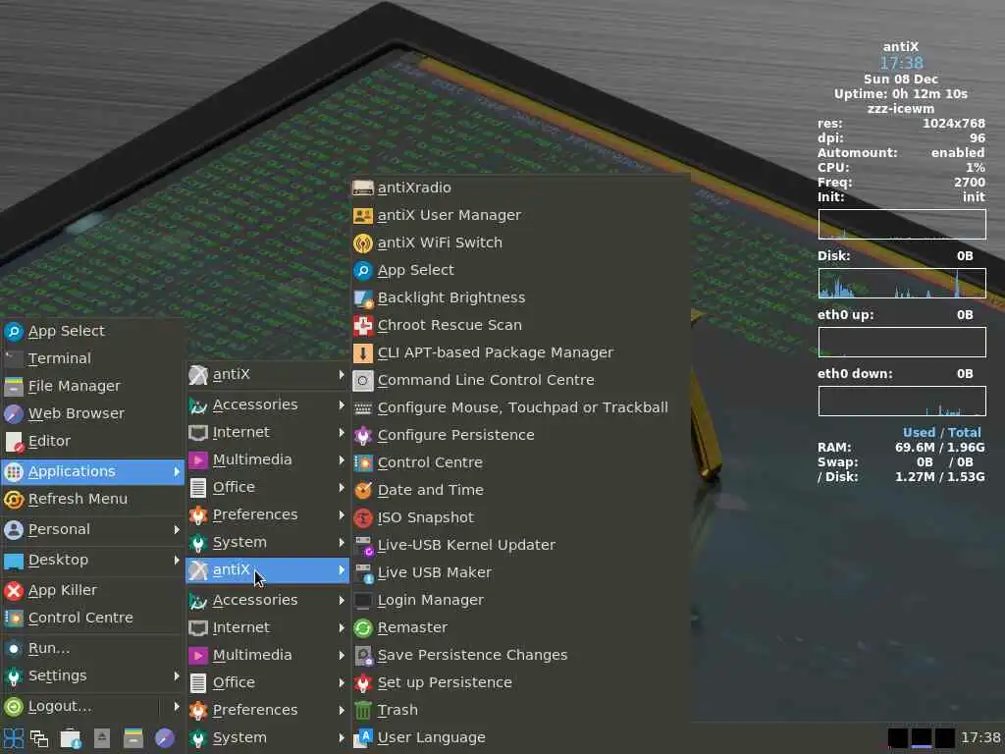Open Live-USB Kernel Updater
The height and width of the screenshot is (754, 1005).
[520, 546]
